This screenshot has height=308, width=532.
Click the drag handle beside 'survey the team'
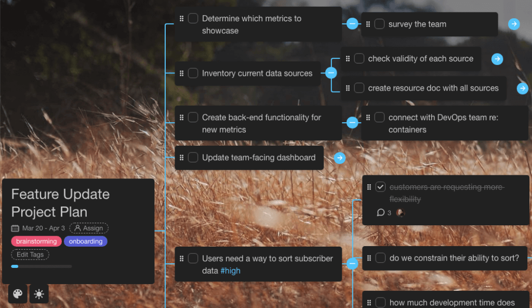tap(368, 24)
